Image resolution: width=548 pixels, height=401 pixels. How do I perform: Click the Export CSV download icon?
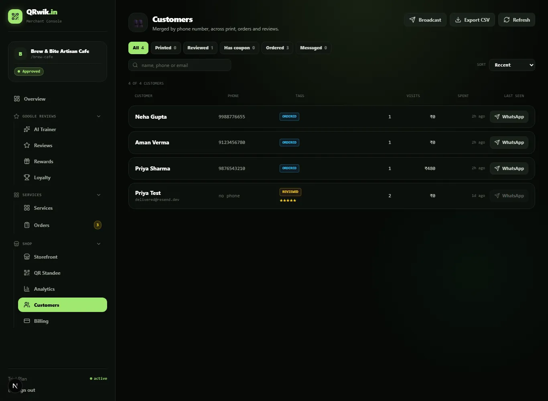tap(458, 20)
